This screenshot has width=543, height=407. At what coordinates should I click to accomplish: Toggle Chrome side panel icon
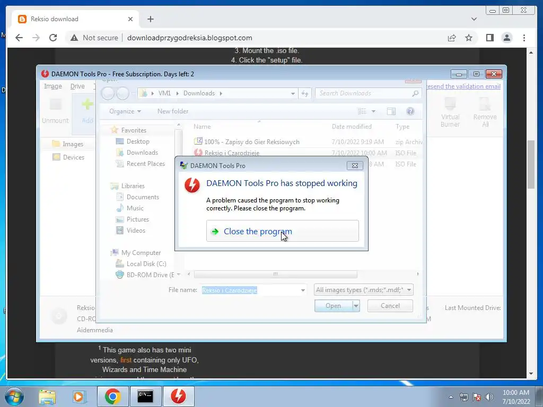point(489,38)
